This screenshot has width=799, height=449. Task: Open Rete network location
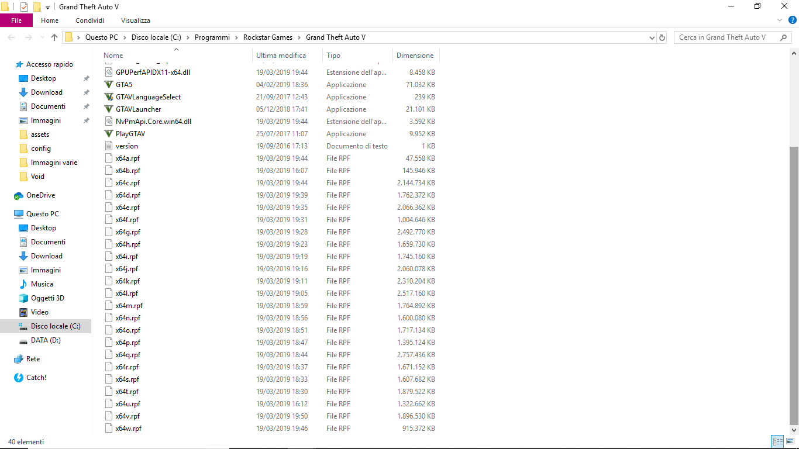click(33, 359)
